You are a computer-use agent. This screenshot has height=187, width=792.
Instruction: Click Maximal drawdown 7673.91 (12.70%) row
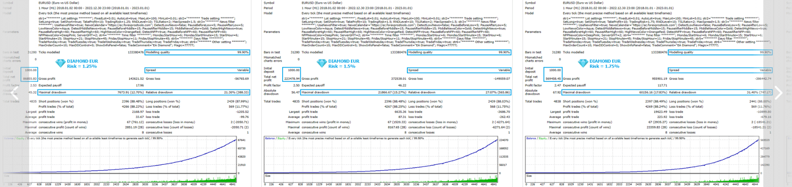(x=91, y=93)
